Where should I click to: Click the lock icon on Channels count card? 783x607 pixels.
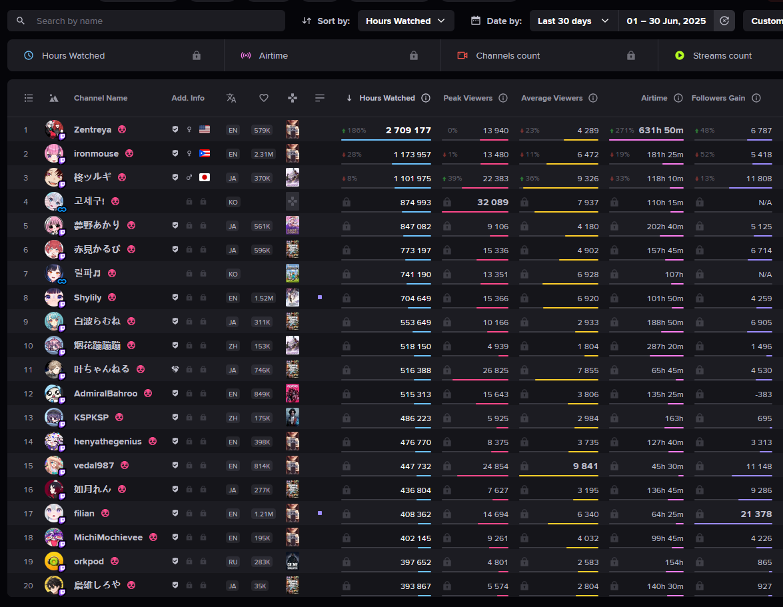(630, 55)
